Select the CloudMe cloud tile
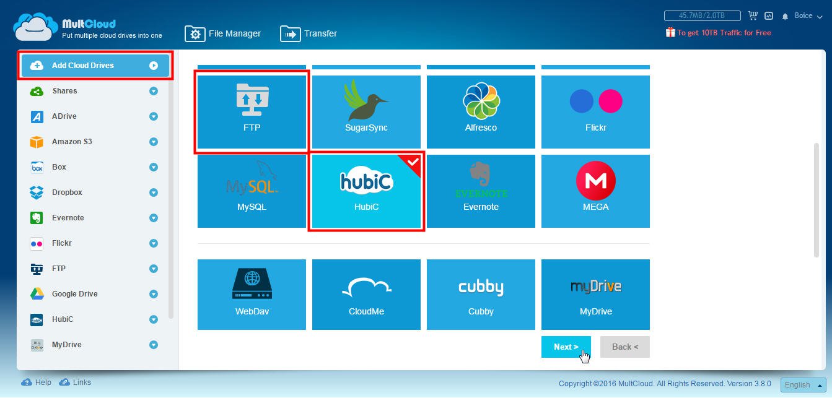 point(366,295)
